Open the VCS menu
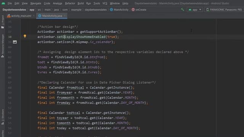244x137 pixels. (x=105, y=3)
